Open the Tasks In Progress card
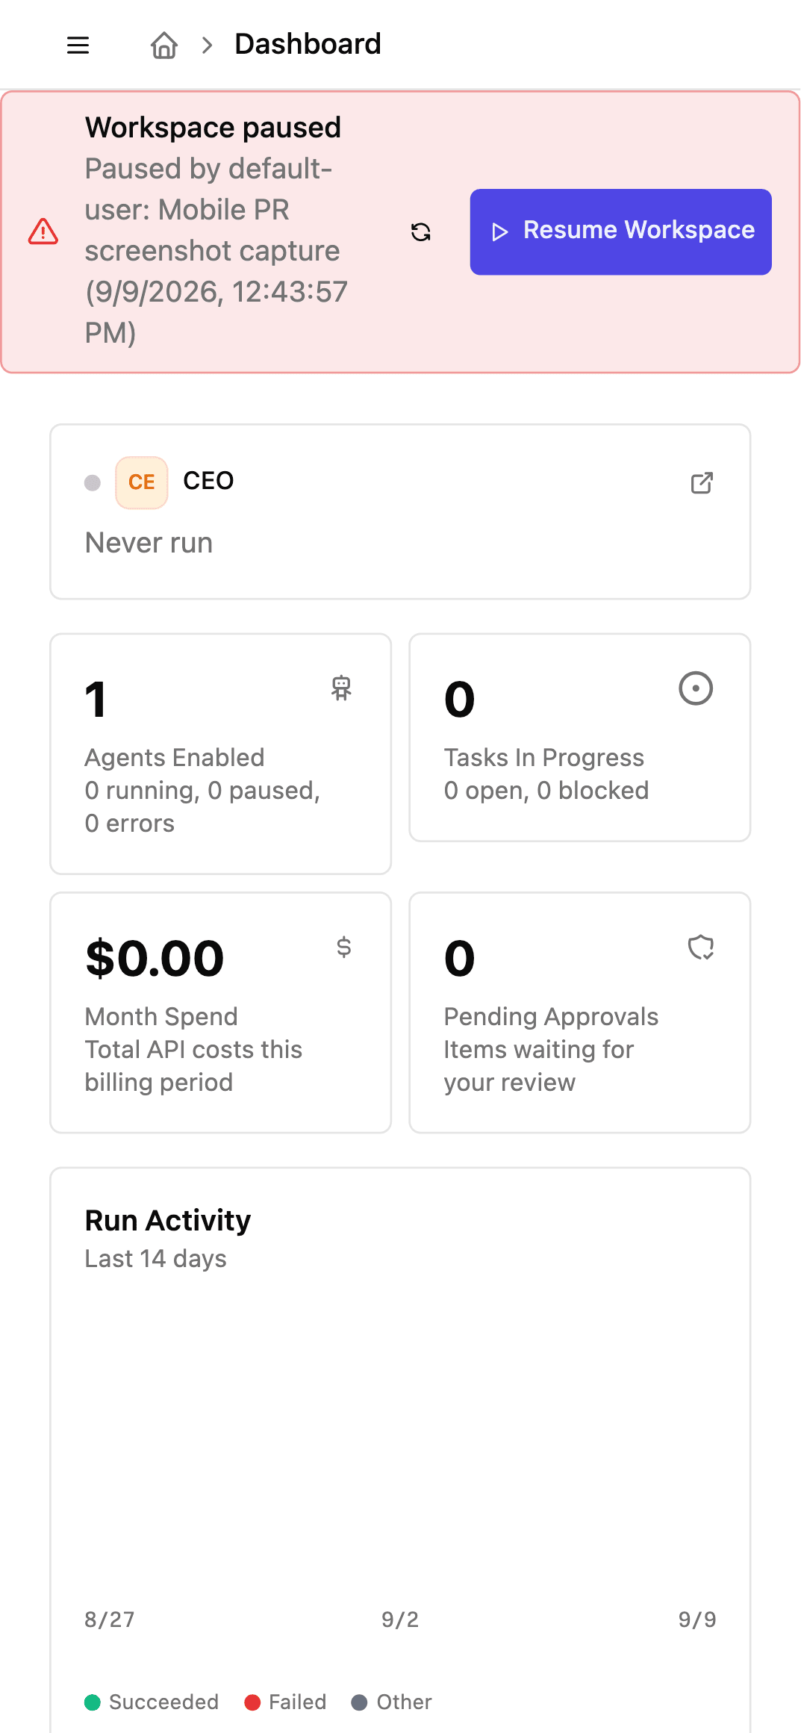Screen dimensions: 801x1733 coord(580,738)
